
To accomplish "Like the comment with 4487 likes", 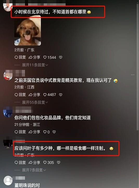I will pyautogui.click(x=49, y=95).
